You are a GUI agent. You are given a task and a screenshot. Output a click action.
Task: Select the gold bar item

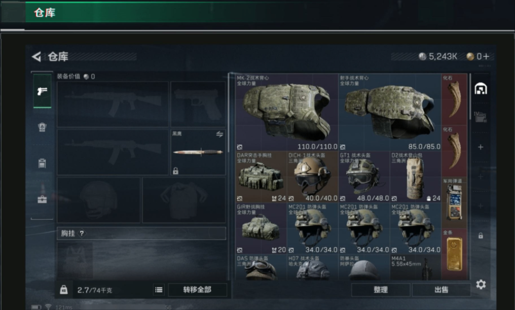pyautogui.click(x=455, y=254)
